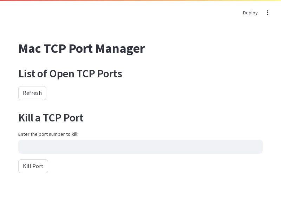
Task: Select the List of Open TCP Ports heading
Action: [x=70, y=74]
